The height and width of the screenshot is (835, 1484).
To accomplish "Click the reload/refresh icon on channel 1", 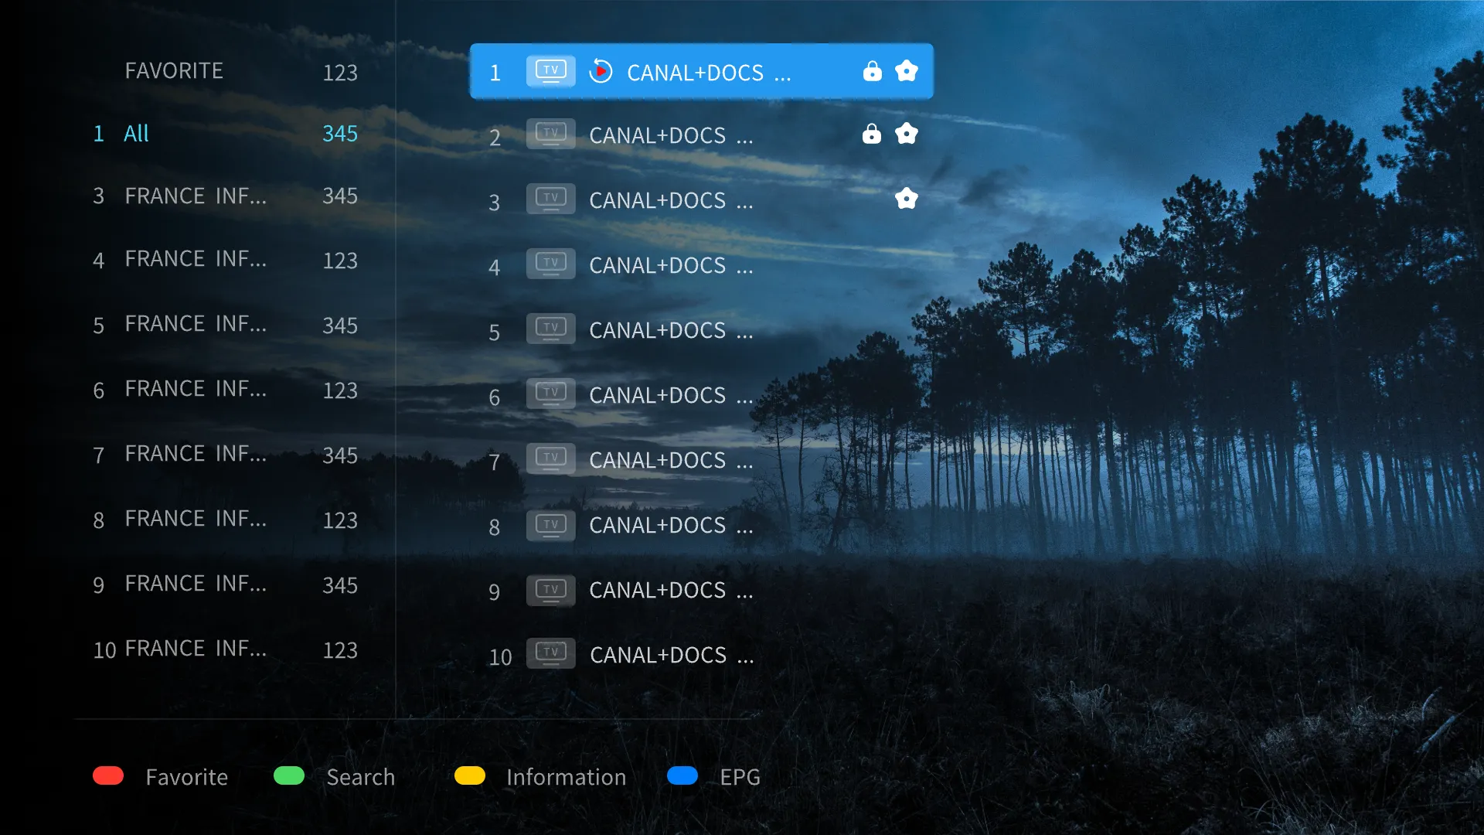I will [601, 71].
